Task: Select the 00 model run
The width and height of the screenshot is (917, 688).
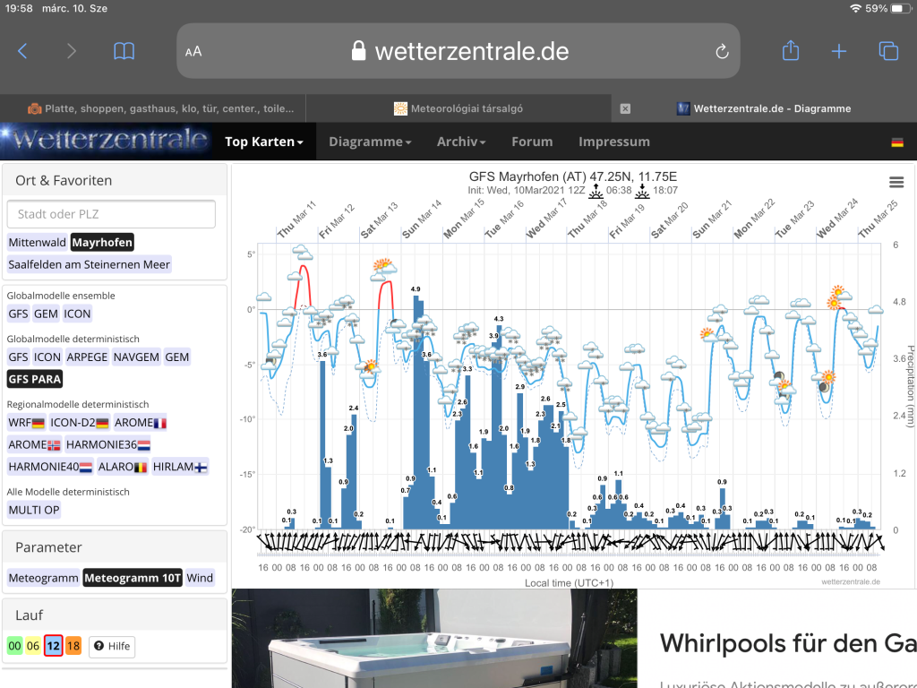Action: (x=15, y=646)
